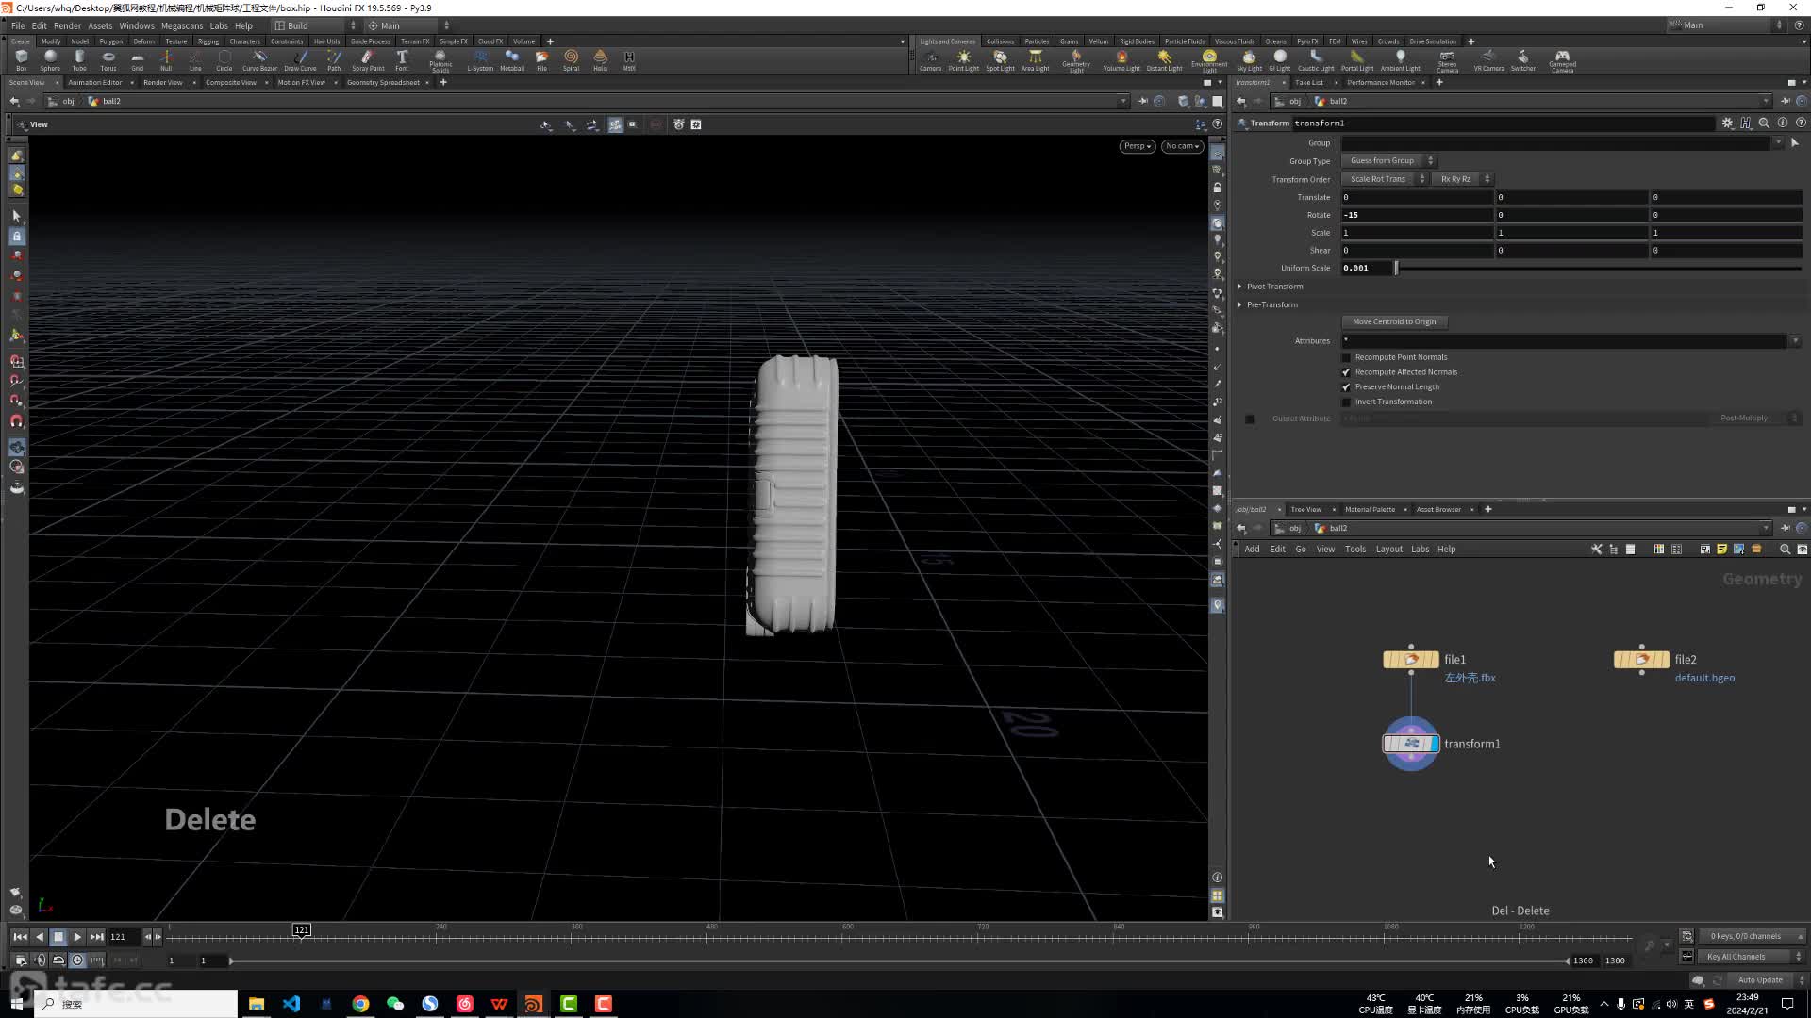Jump to the first frame
The width and height of the screenshot is (1811, 1018).
point(20,937)
